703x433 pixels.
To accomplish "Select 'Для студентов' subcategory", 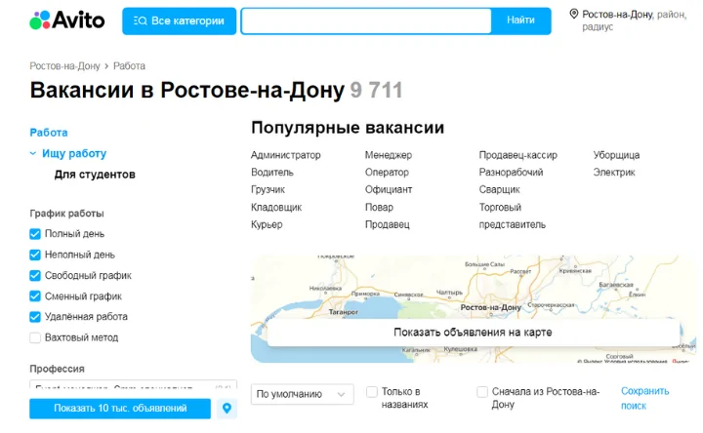I will click(95, 175).
